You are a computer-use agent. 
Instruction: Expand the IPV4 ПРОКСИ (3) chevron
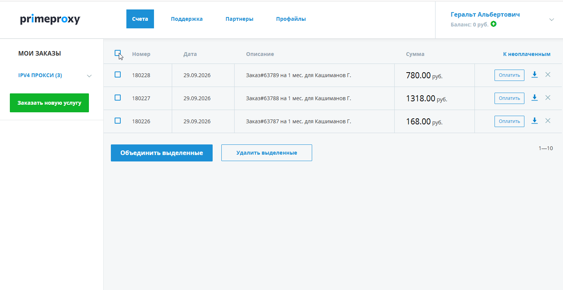point(89,76)
